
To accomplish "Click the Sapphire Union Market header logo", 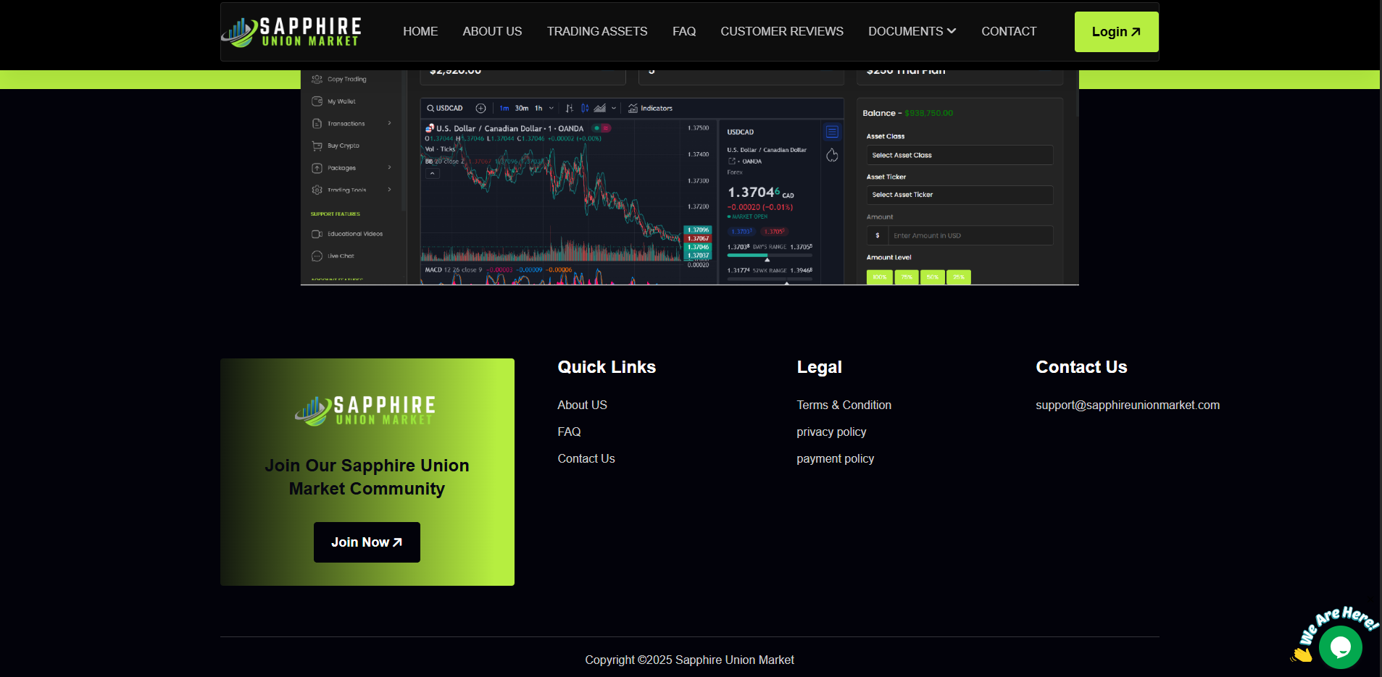I will [291, 32].
